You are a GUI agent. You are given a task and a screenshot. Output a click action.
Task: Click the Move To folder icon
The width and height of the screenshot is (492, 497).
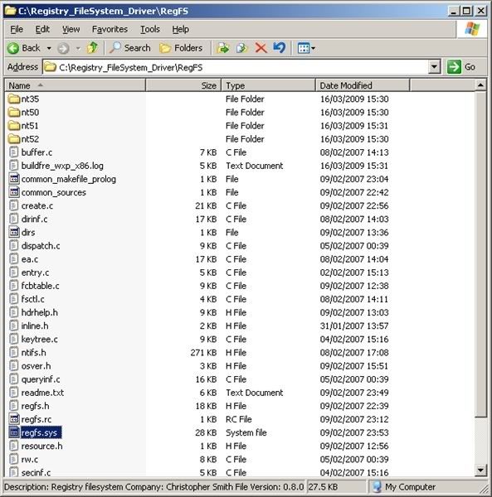[223, 48]
